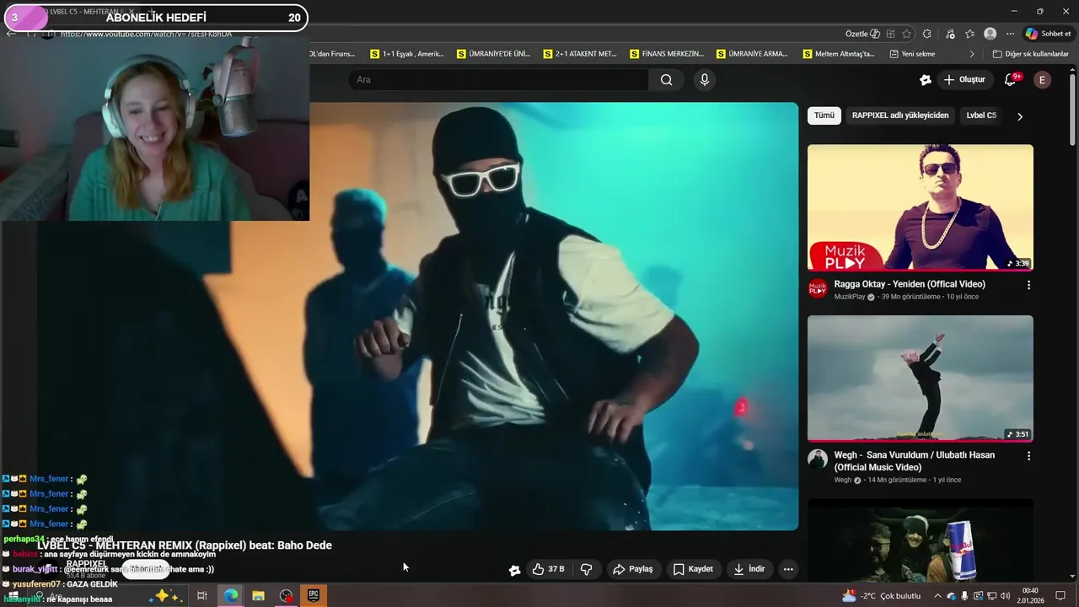The height and width of the screenshot is (607, 1079).
Task: Show more filter chips arrow
Action: (1019, 116)
